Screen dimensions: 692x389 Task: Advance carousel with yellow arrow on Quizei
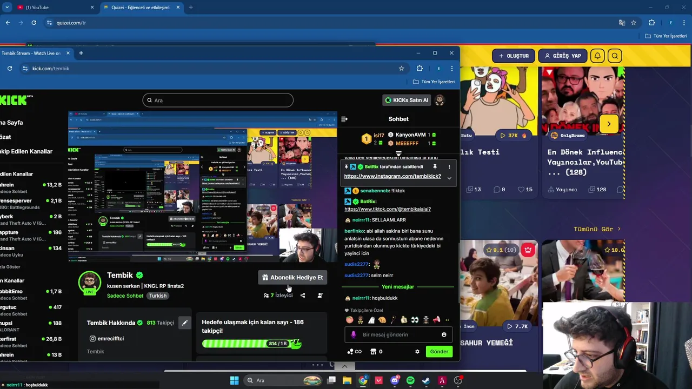[x=609, y=124]
